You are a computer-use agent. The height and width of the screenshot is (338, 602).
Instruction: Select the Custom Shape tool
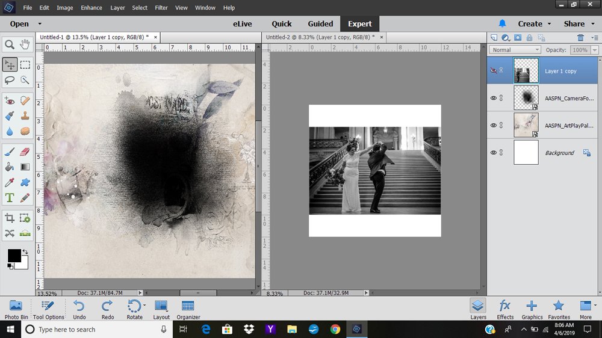tap(25, 182)
